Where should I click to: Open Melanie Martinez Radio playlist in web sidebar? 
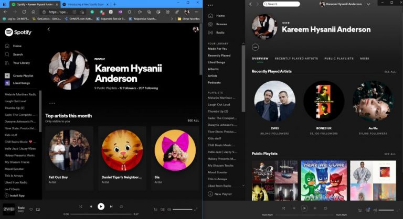(x=20, y=94)
